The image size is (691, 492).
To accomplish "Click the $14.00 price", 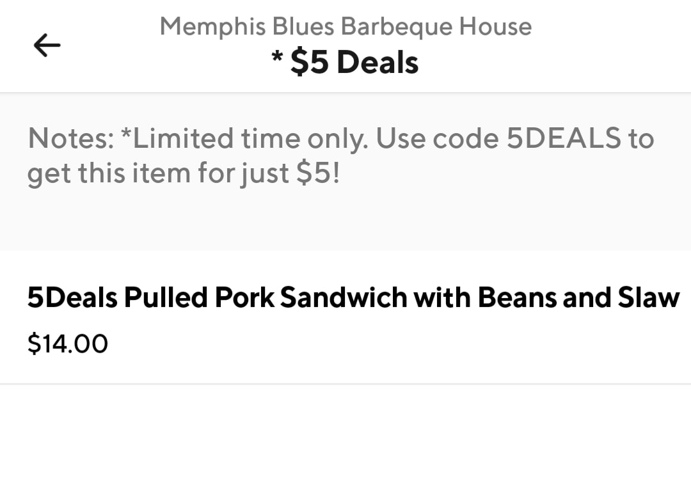I will point(68,344).
